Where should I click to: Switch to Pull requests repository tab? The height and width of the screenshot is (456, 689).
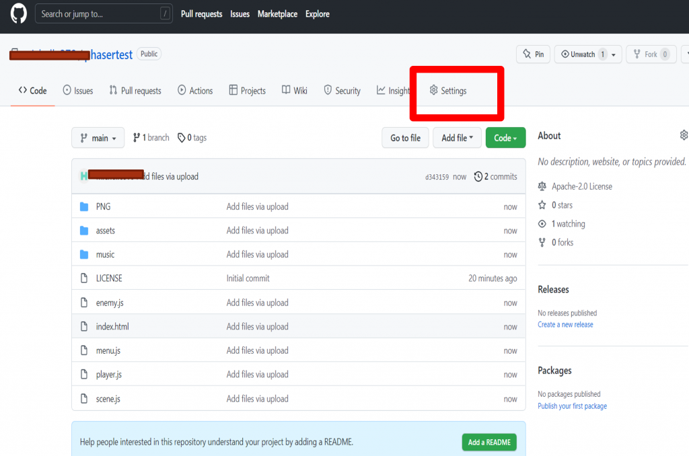135,91
